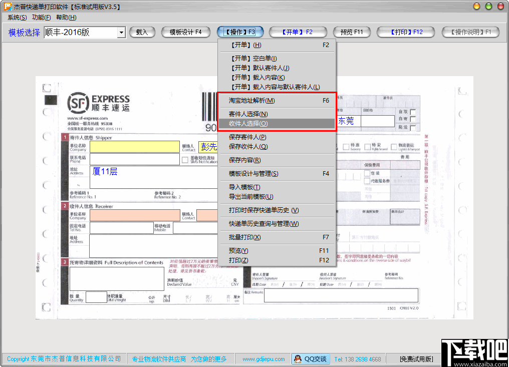Click the 【打印】F12 toolbar button
The image size is (509, 367).
point(406,32)
